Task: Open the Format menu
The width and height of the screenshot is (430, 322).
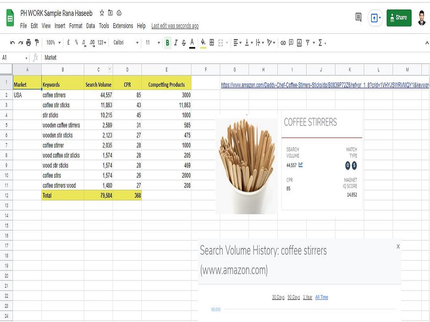Action: (x=76, y=26)
